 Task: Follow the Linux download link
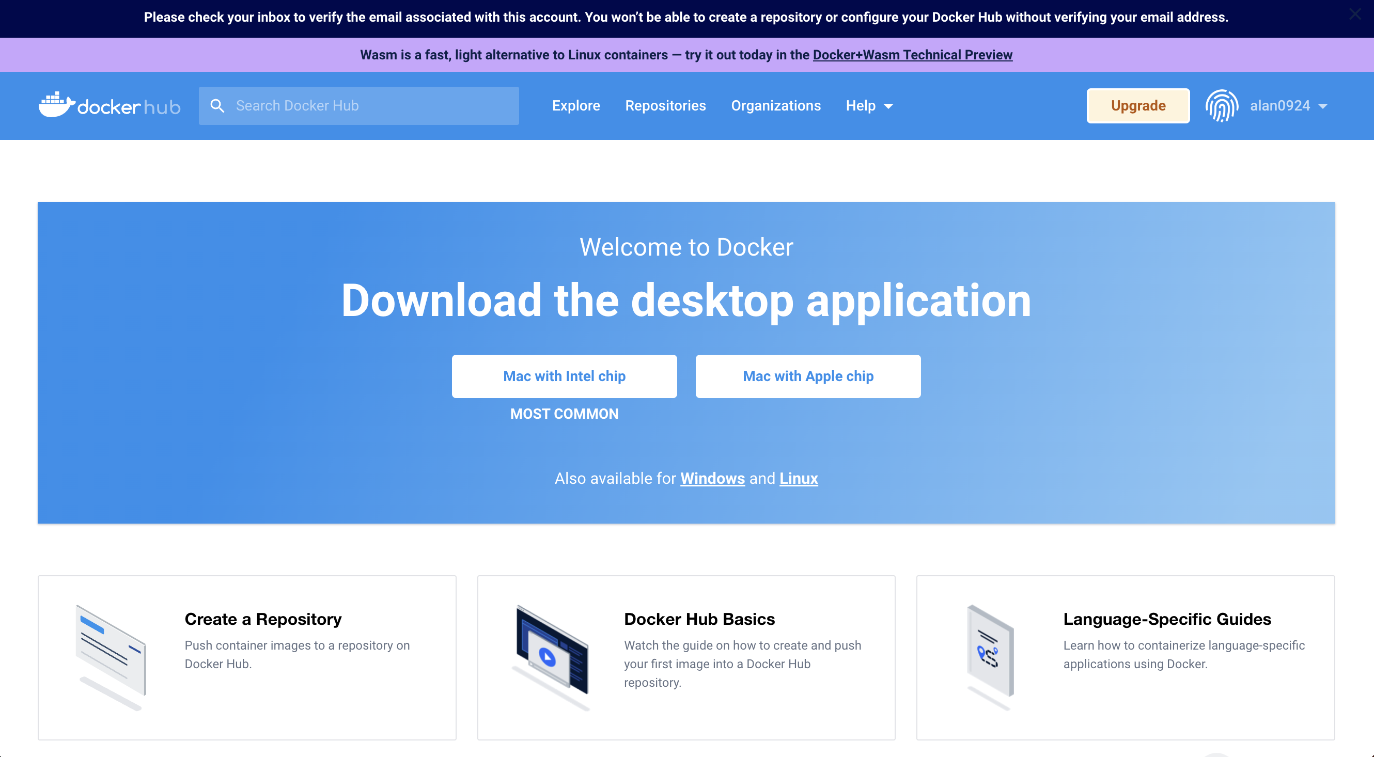click(x=799, y=478)
